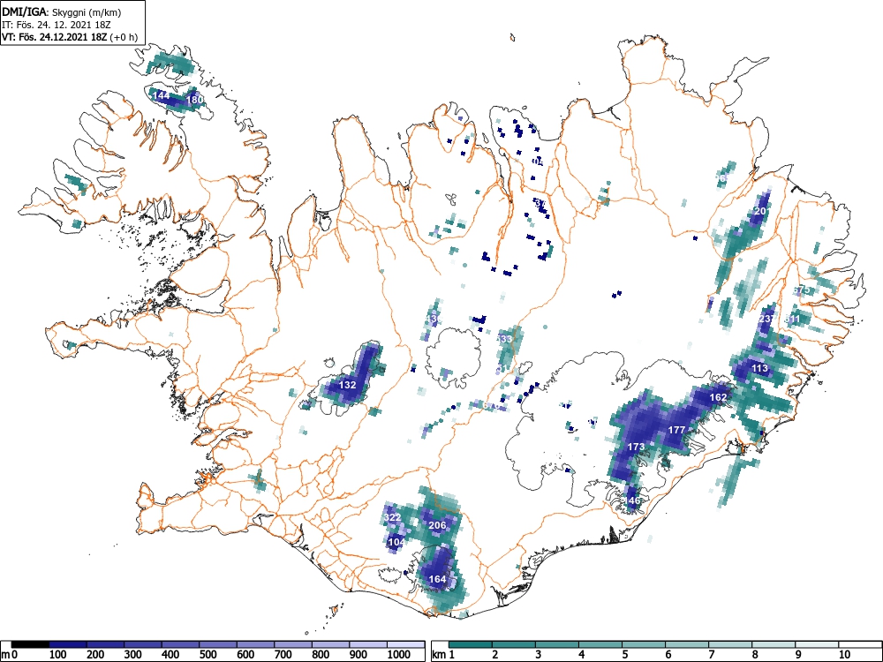
Task: Pick the meter legend swatch between 500 and 600
Action: [x=218, y=644]
